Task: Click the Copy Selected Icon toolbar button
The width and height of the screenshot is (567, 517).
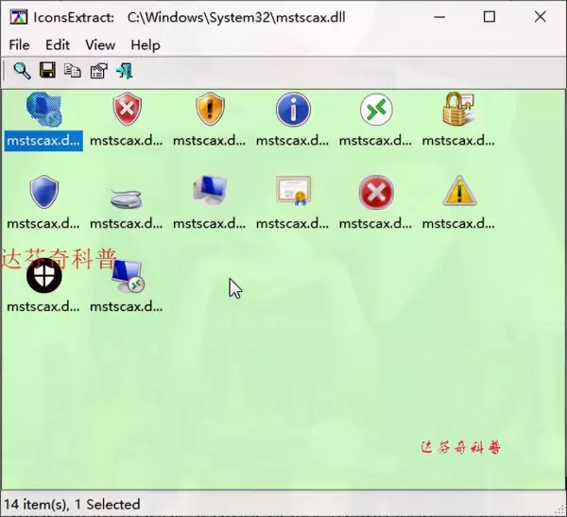Action: [x=73, y=71]
